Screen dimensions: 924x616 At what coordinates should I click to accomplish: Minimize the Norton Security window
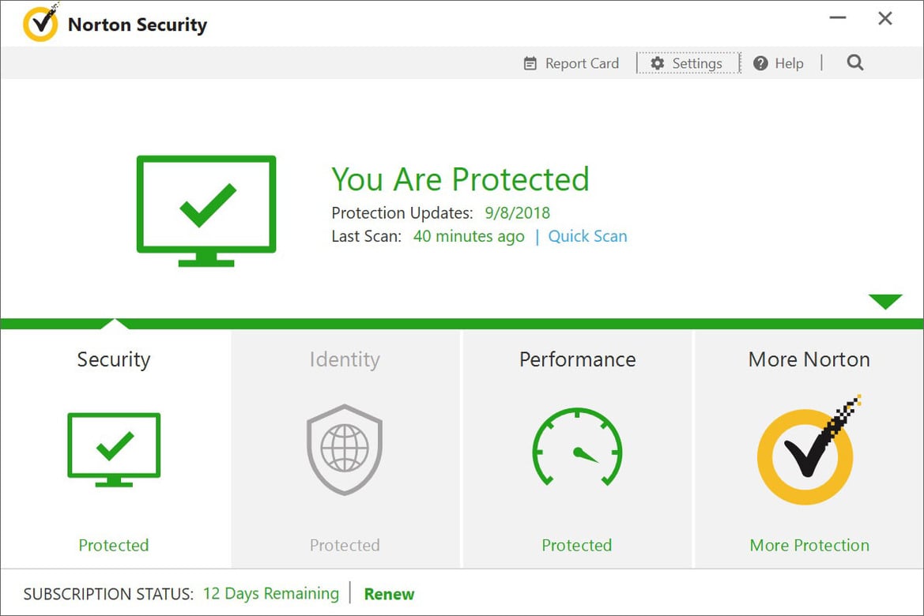click(837, 18)
